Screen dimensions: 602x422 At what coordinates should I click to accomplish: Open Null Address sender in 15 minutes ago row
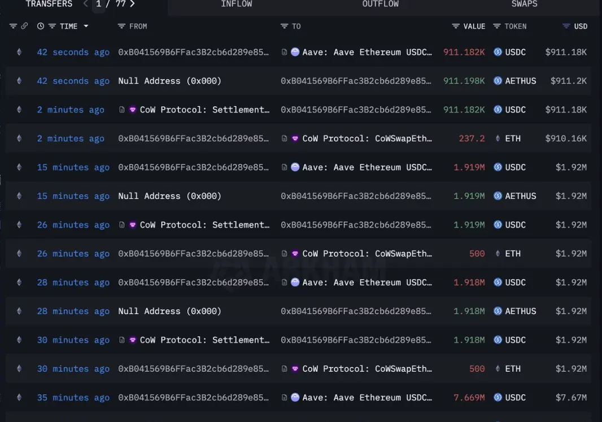(x=169, y=196)
